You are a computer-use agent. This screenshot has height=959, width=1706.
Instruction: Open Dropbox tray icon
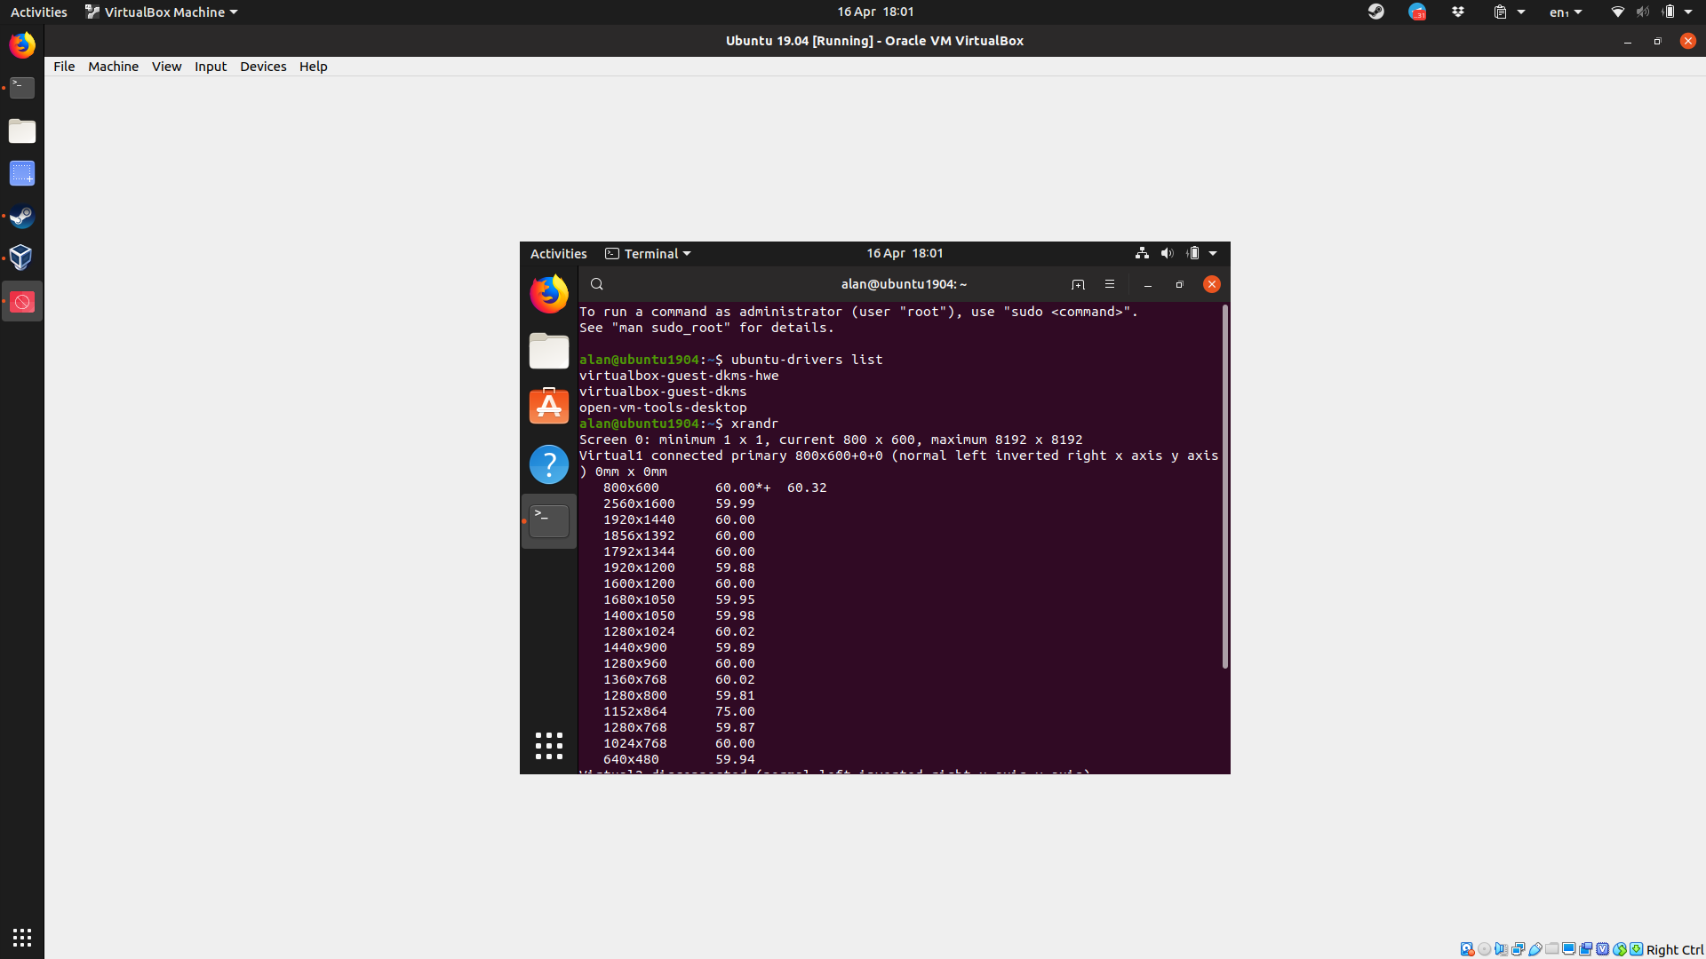1458,12
